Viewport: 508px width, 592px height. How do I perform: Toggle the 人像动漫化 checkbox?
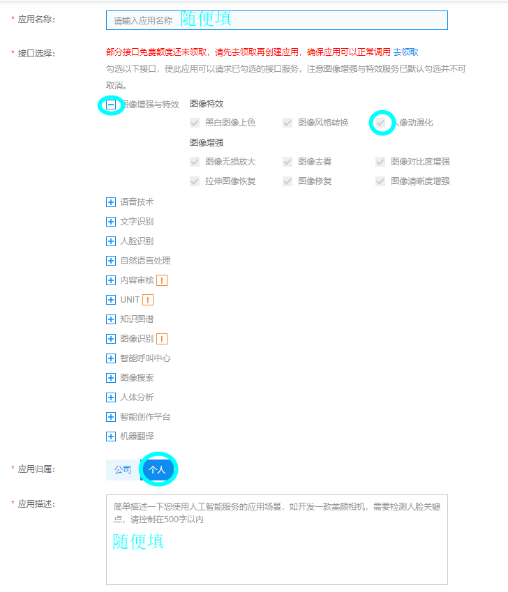tap(380, 123)
